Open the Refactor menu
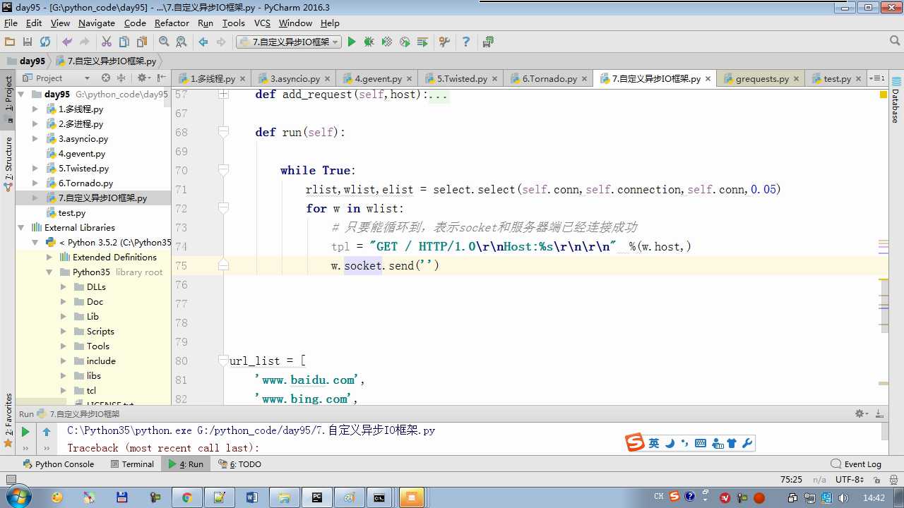 [x=172, y=23]
